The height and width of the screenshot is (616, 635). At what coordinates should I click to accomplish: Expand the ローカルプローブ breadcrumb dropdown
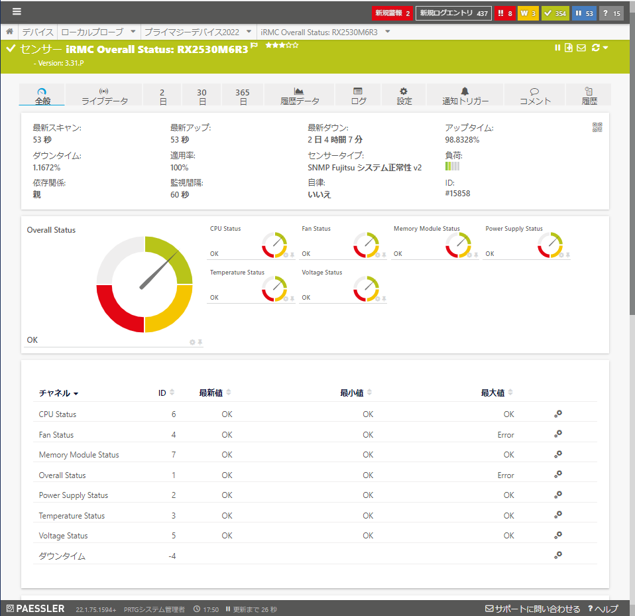tap(133, 32)
